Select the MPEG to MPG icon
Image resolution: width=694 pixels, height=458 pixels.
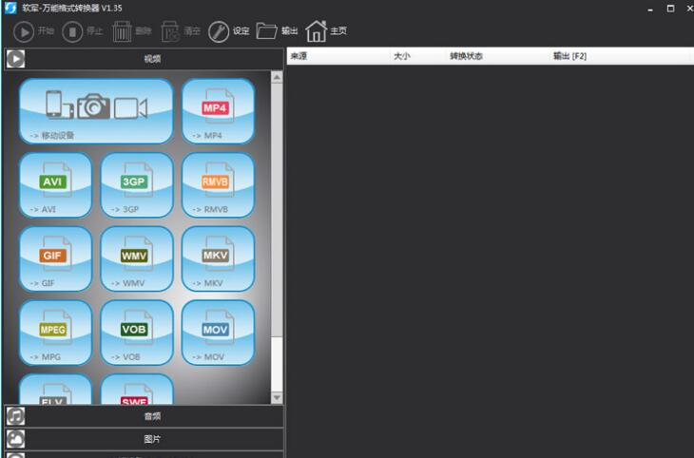pos(55,333)
